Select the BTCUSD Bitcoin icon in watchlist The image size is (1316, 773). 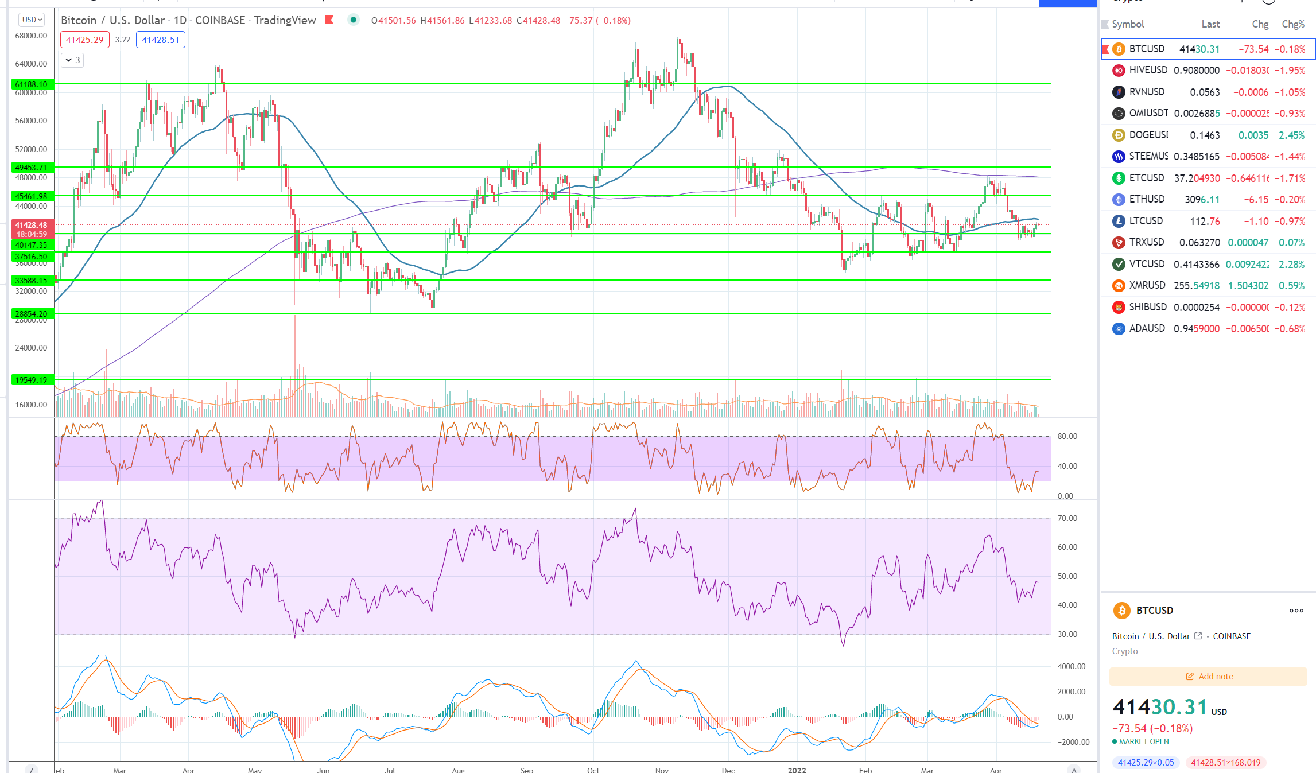coord(1119,49)
